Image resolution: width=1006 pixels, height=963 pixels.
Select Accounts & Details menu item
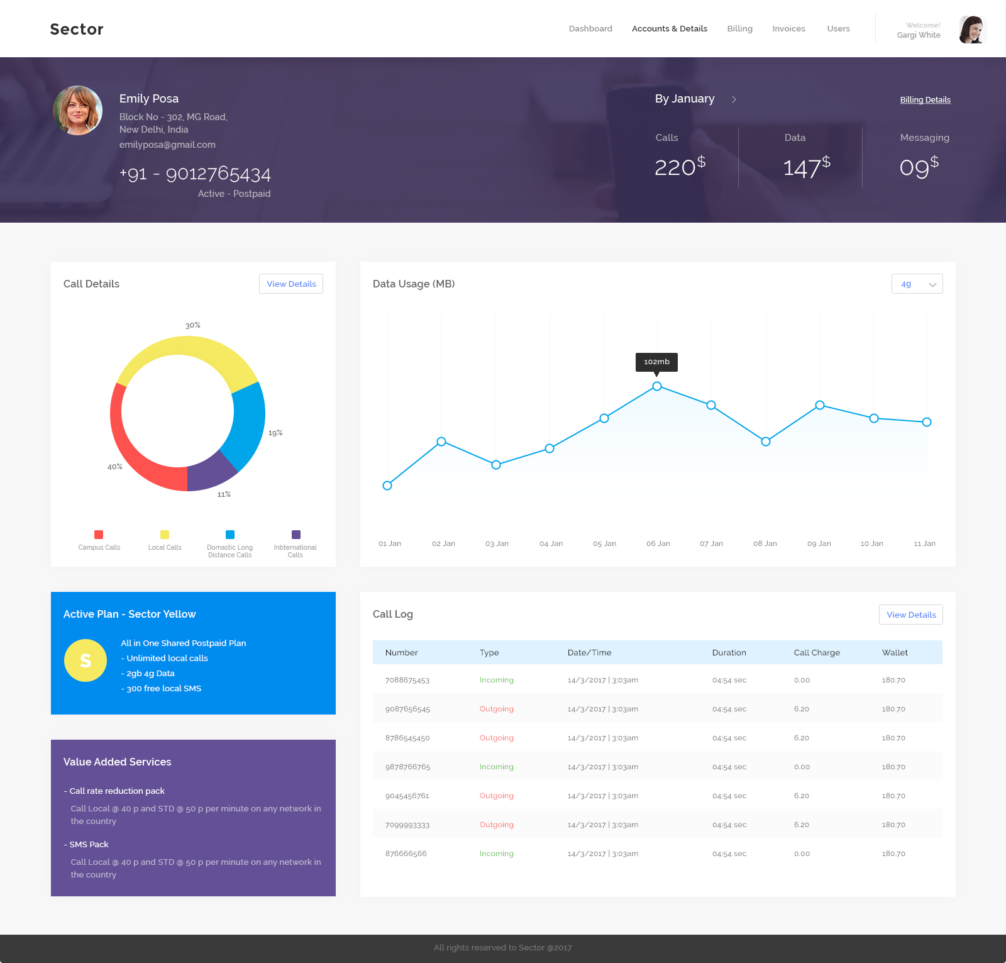click(x=670, y=29)
